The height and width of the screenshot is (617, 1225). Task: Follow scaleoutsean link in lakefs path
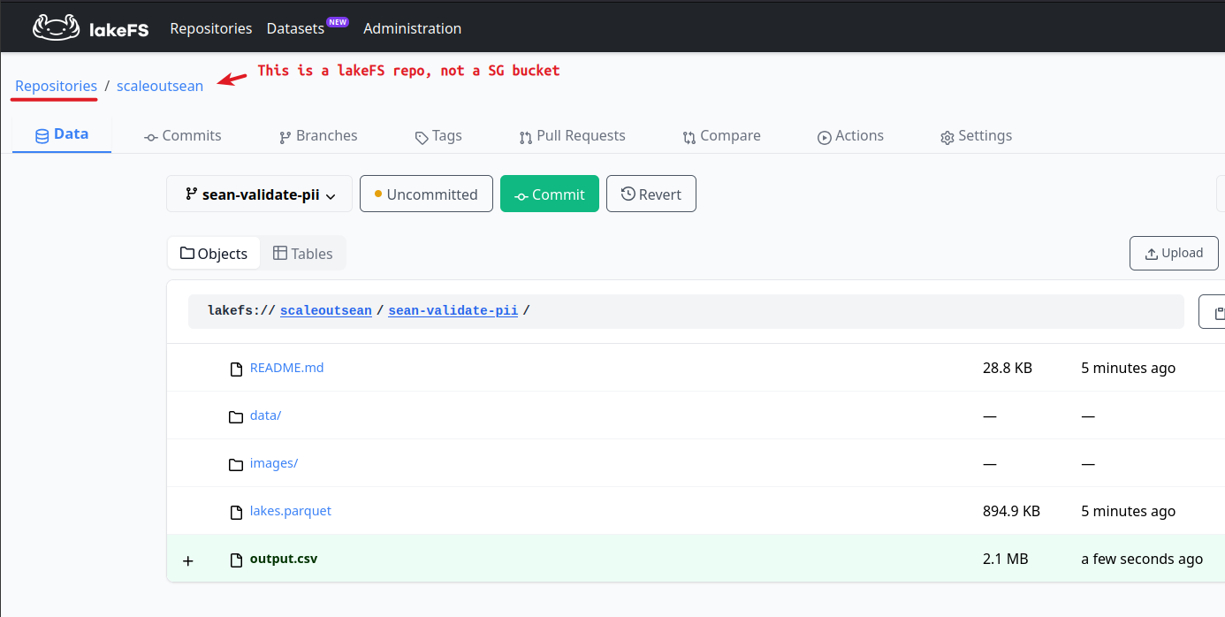(325, 310)
